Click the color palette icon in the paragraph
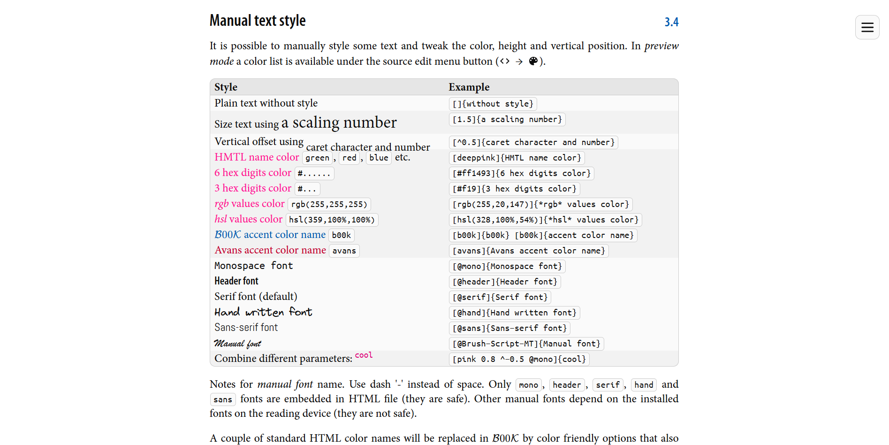This screenshot has width=889, height=445. [x=533, y=61]
